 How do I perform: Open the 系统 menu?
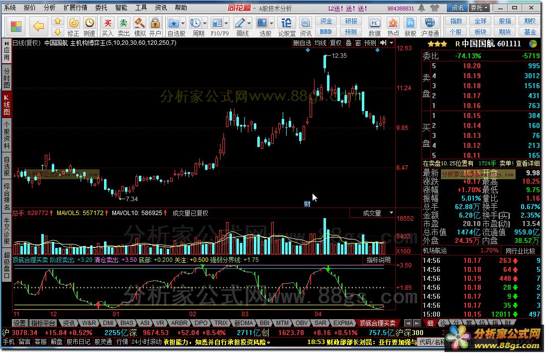(10, 7)
